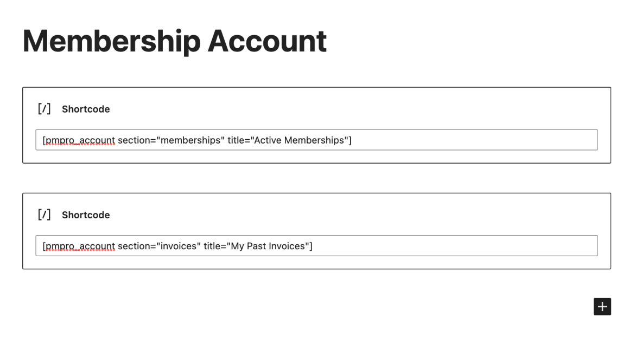Viewport: 635px width, 338px height.
Task: Click the pmpro_account invoices shortcode text field
Action: coord(316,245)
